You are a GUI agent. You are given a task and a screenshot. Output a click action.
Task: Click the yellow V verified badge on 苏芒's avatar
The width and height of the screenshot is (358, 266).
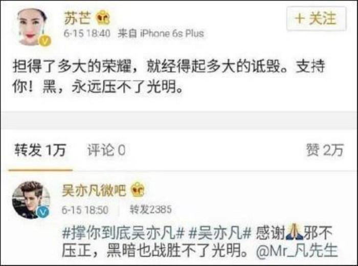point(45,41)
